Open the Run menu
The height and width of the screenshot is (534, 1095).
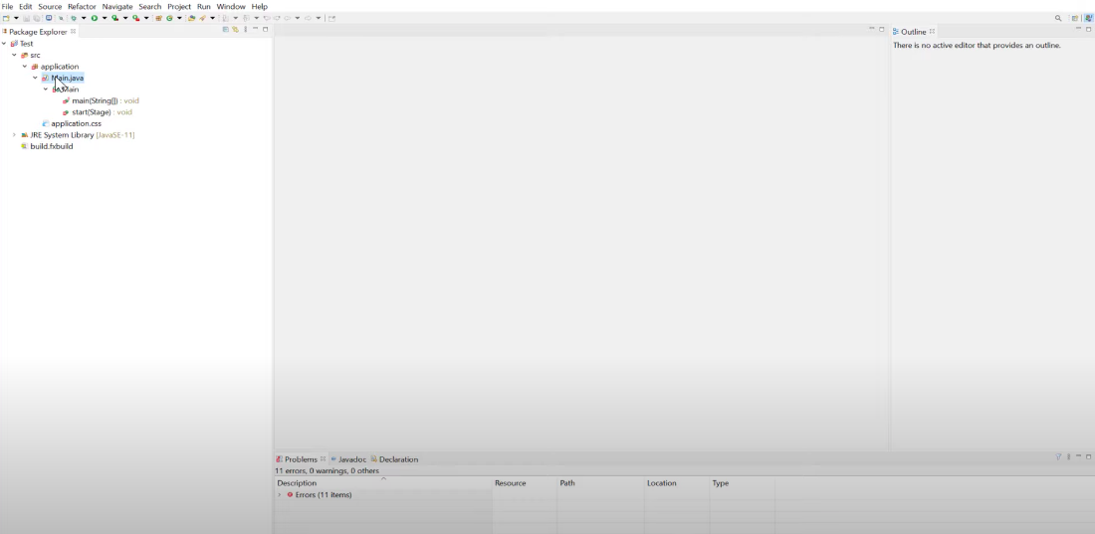click(204, 6)
